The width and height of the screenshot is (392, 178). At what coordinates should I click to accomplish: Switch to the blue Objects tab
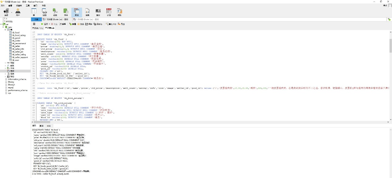(36, 19)
